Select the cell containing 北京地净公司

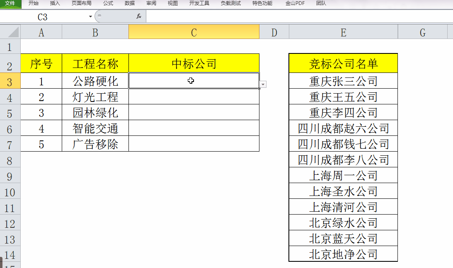(343, 254)
